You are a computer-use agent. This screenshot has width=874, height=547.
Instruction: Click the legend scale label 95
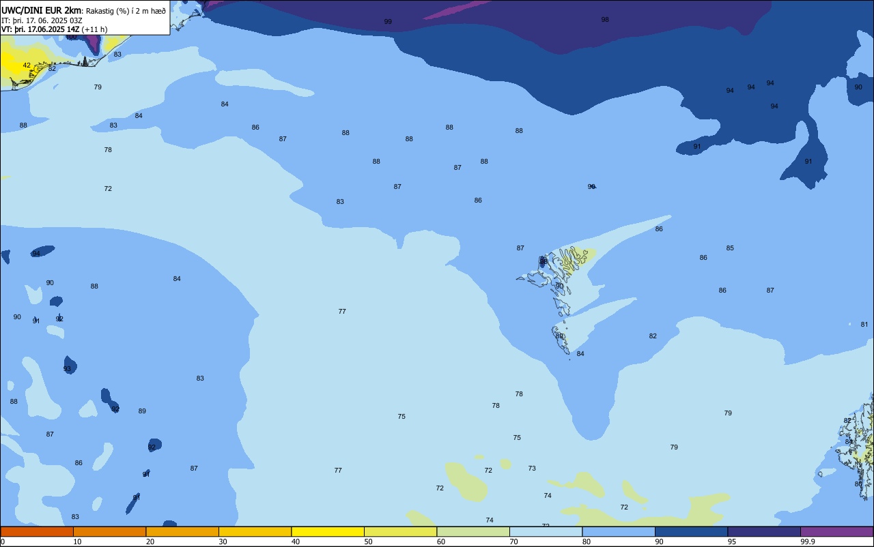(732, 542)
